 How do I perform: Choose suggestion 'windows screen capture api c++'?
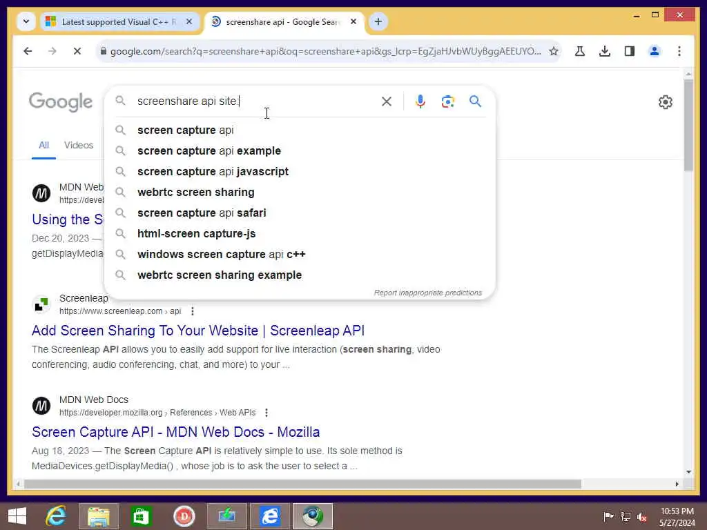pyautogui.click(x=300, y=255)
